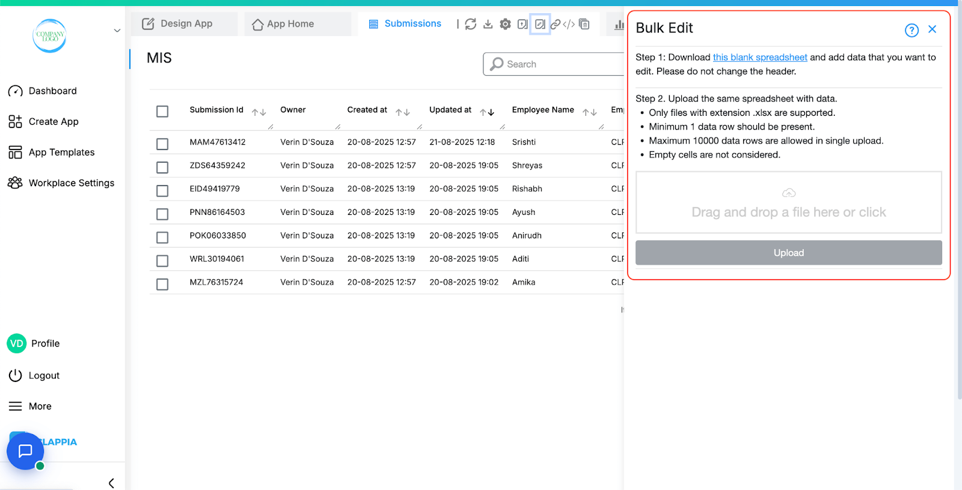This screenshot has width=962, height=490.
Task: Click the Logout power icon
Action: click(x=15, y=375)
